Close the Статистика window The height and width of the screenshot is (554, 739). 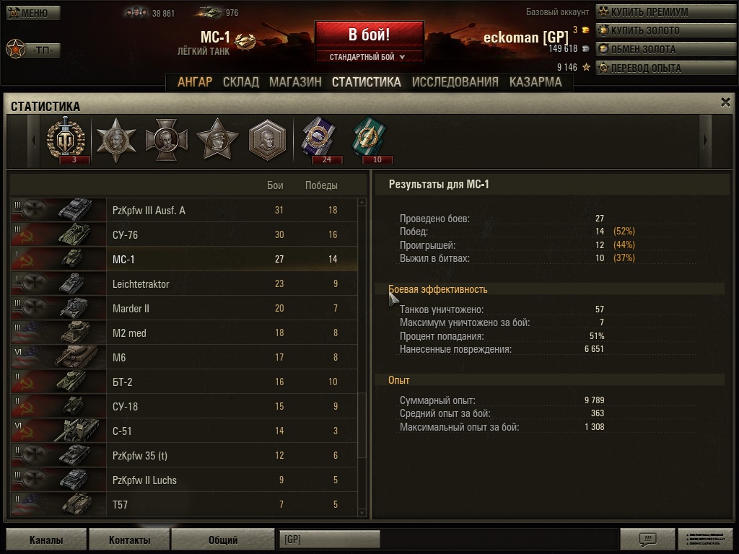(x=725, y=102)
